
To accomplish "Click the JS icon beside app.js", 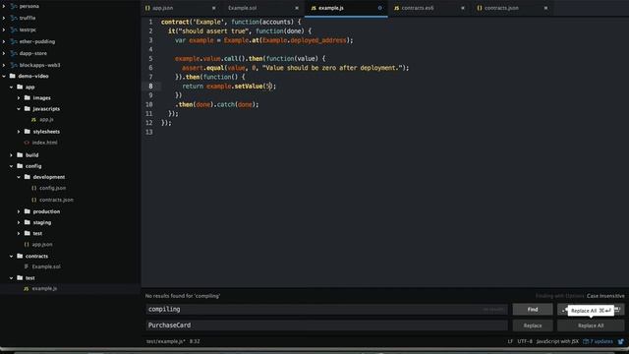I will pyautogui.click(x=33, y=120).
